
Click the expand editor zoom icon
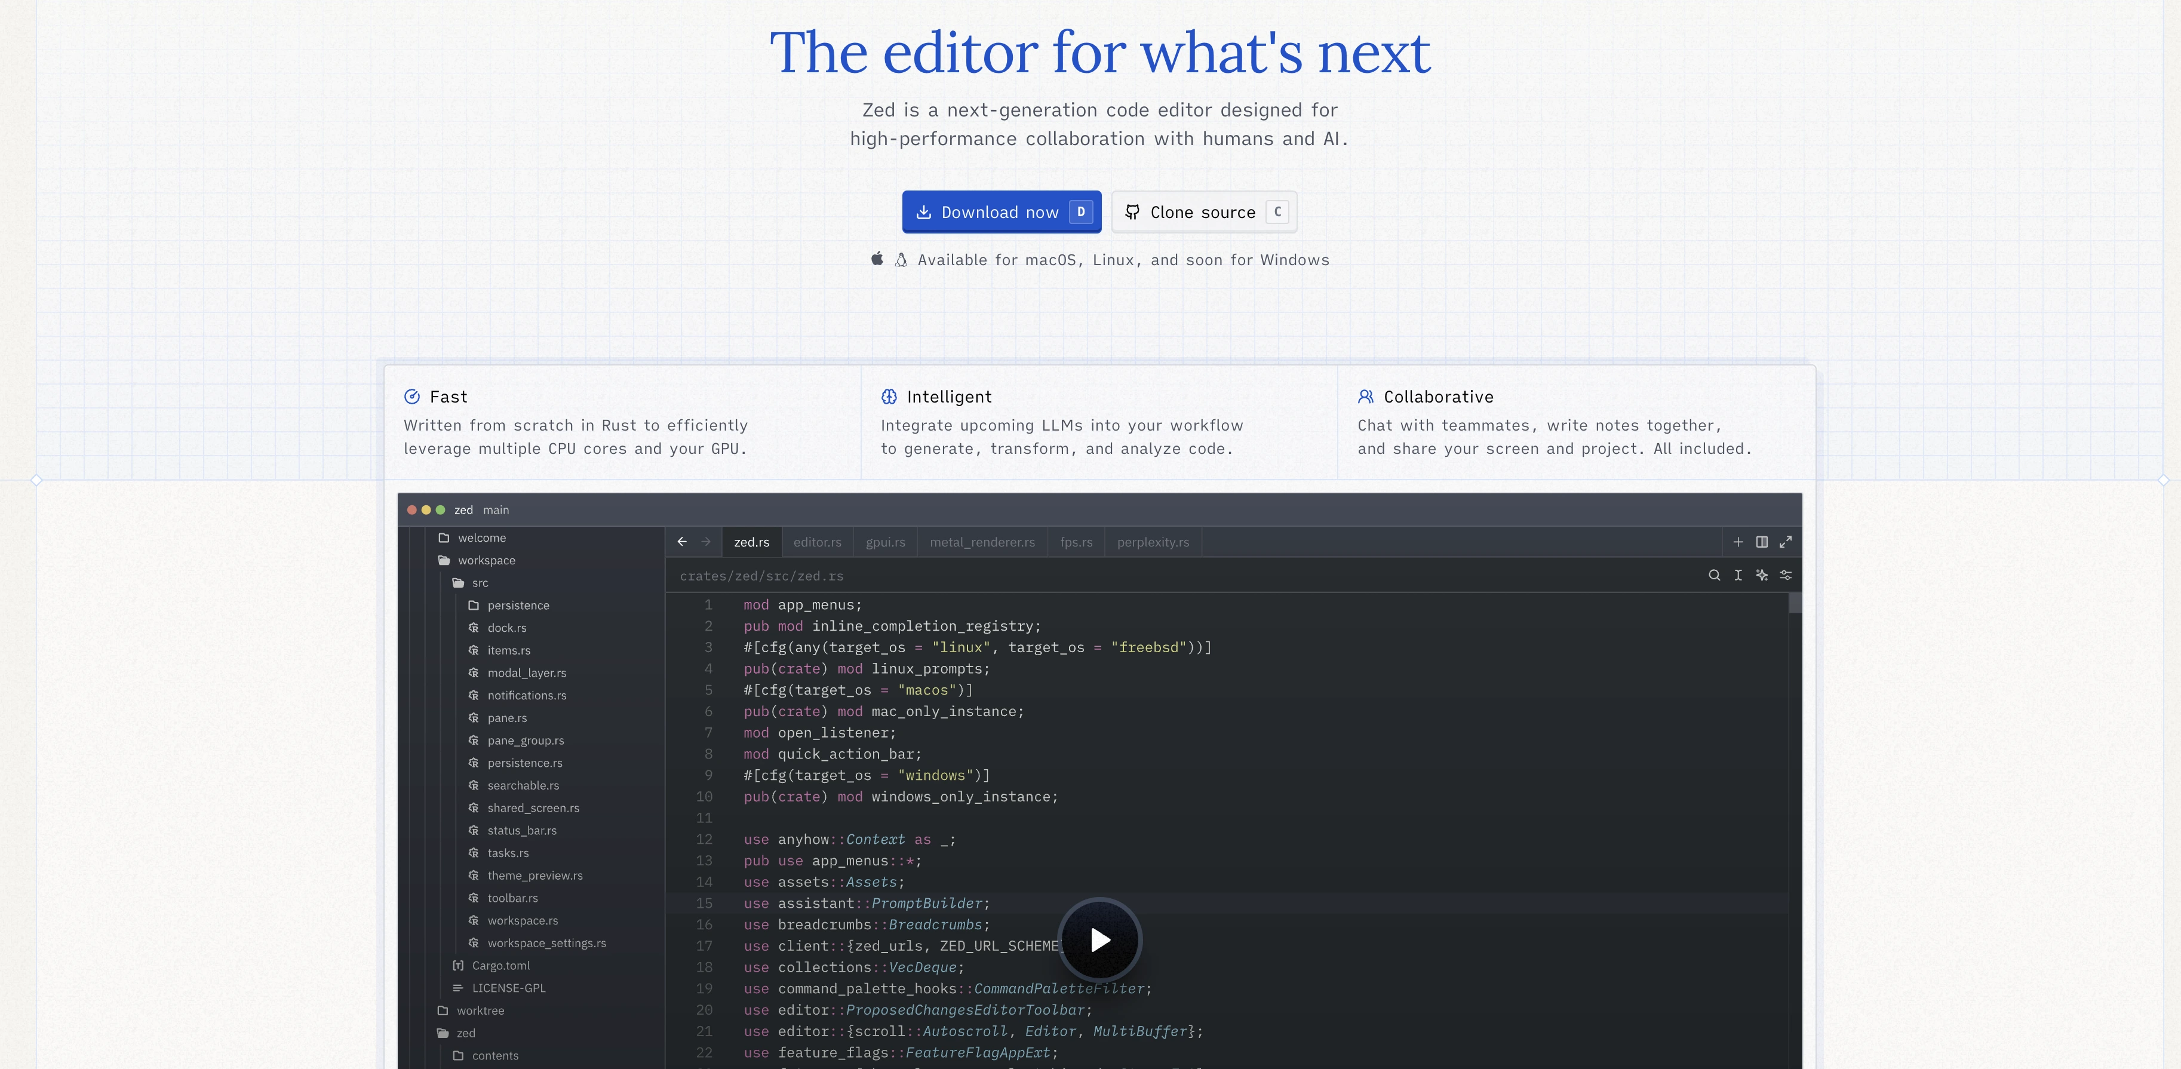click(1785, 542)
